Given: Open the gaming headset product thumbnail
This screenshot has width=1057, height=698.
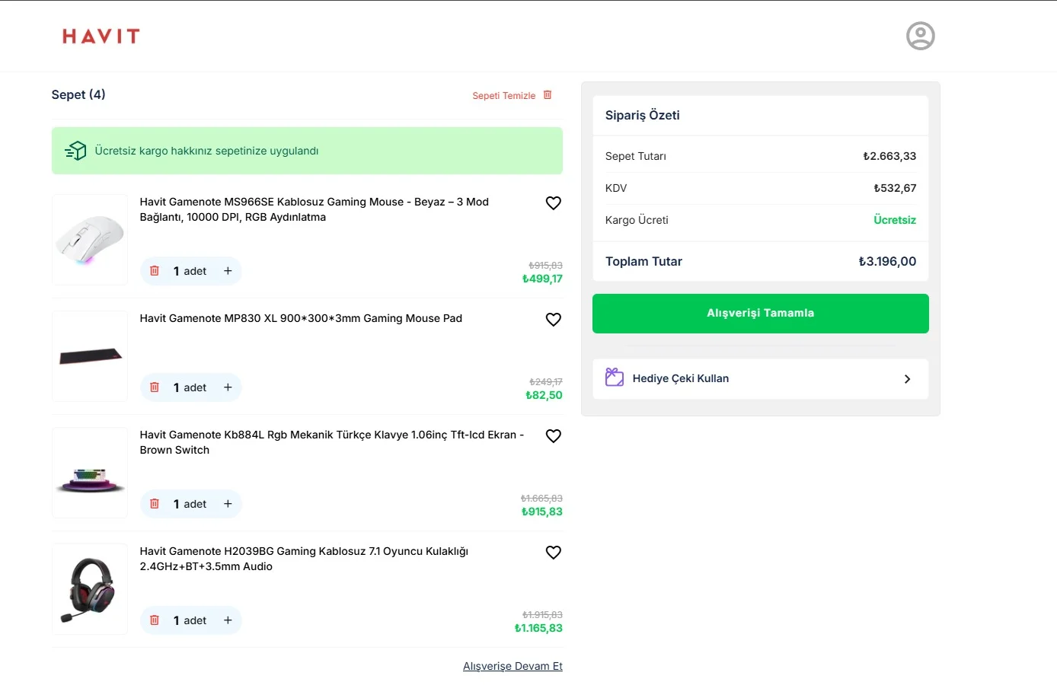Looking at the screenshot, I should tap(90, 589).
